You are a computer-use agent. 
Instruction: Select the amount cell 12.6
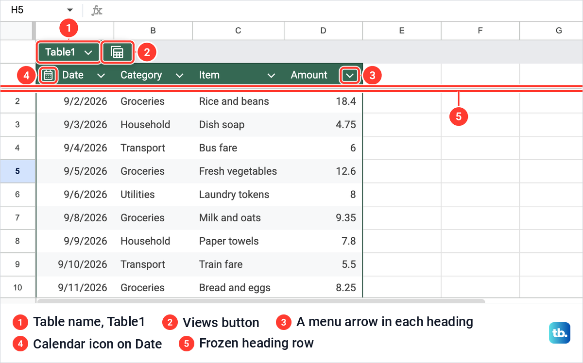(323, 171)
